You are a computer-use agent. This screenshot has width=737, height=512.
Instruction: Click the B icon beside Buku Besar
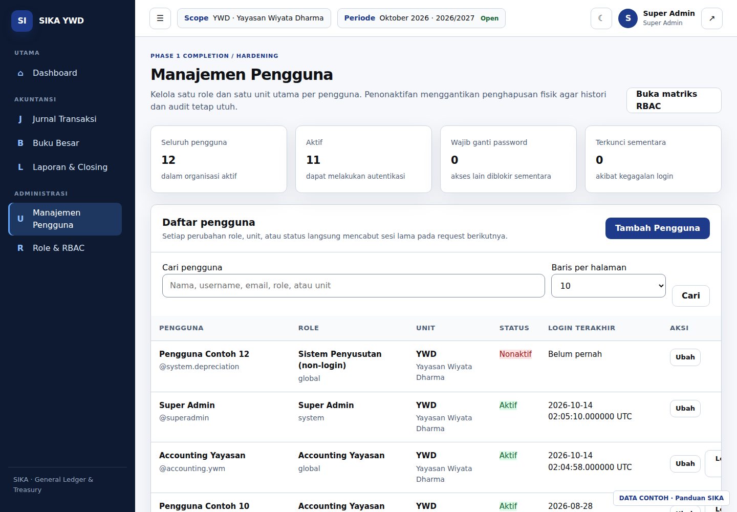click(20, 143)
